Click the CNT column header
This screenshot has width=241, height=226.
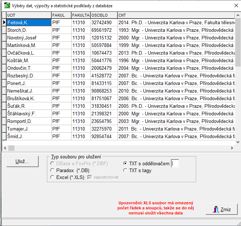tap(176, 15)
